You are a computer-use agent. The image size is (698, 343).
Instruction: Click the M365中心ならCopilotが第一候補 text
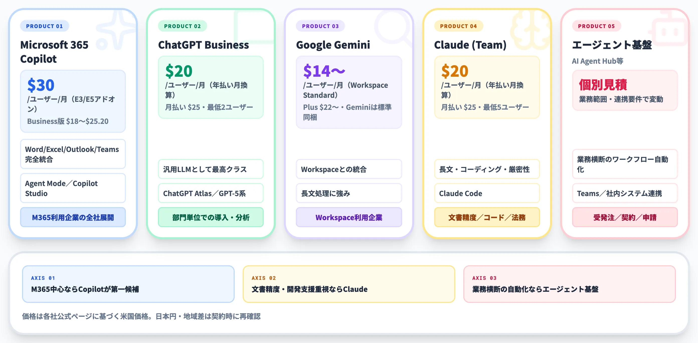coord(85,289)
